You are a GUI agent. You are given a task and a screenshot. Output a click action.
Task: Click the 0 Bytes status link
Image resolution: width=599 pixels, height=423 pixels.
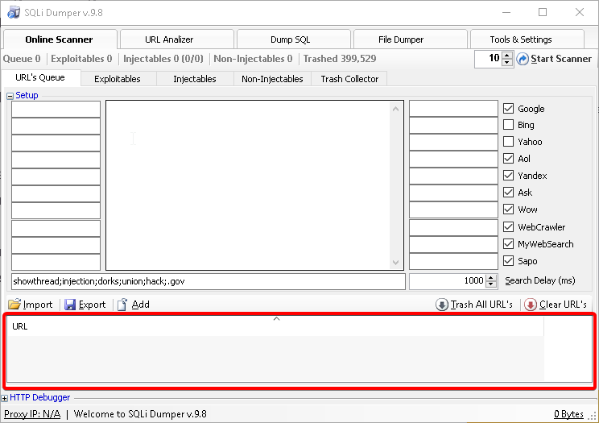coord(568,414)
